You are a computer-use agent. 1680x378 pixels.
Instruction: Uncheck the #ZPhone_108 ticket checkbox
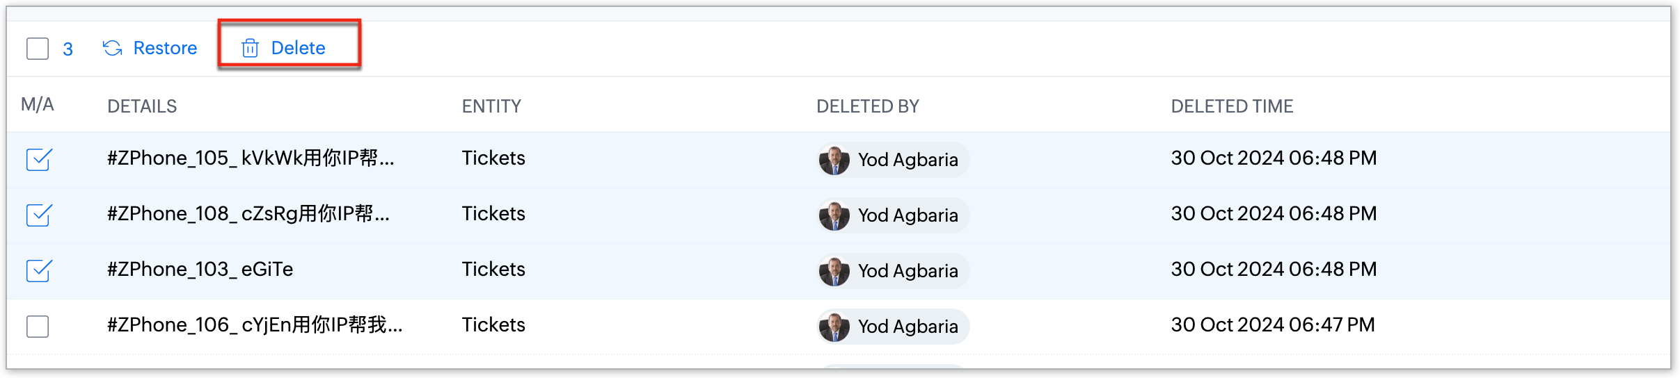coord(38,215)
